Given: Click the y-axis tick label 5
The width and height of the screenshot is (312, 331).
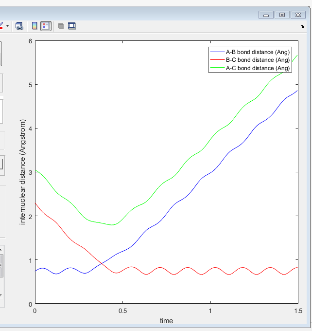Looking at the screenshot, I should coord(31,85).
